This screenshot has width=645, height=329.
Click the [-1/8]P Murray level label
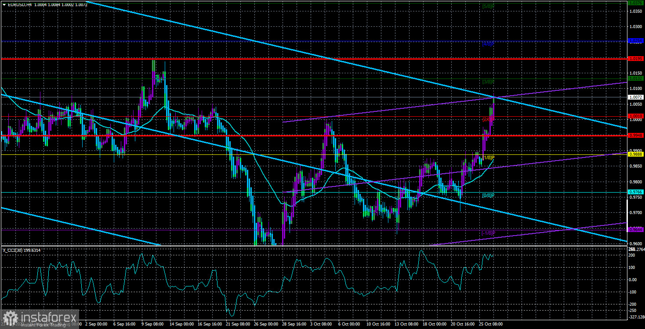(x=488, y=233)
